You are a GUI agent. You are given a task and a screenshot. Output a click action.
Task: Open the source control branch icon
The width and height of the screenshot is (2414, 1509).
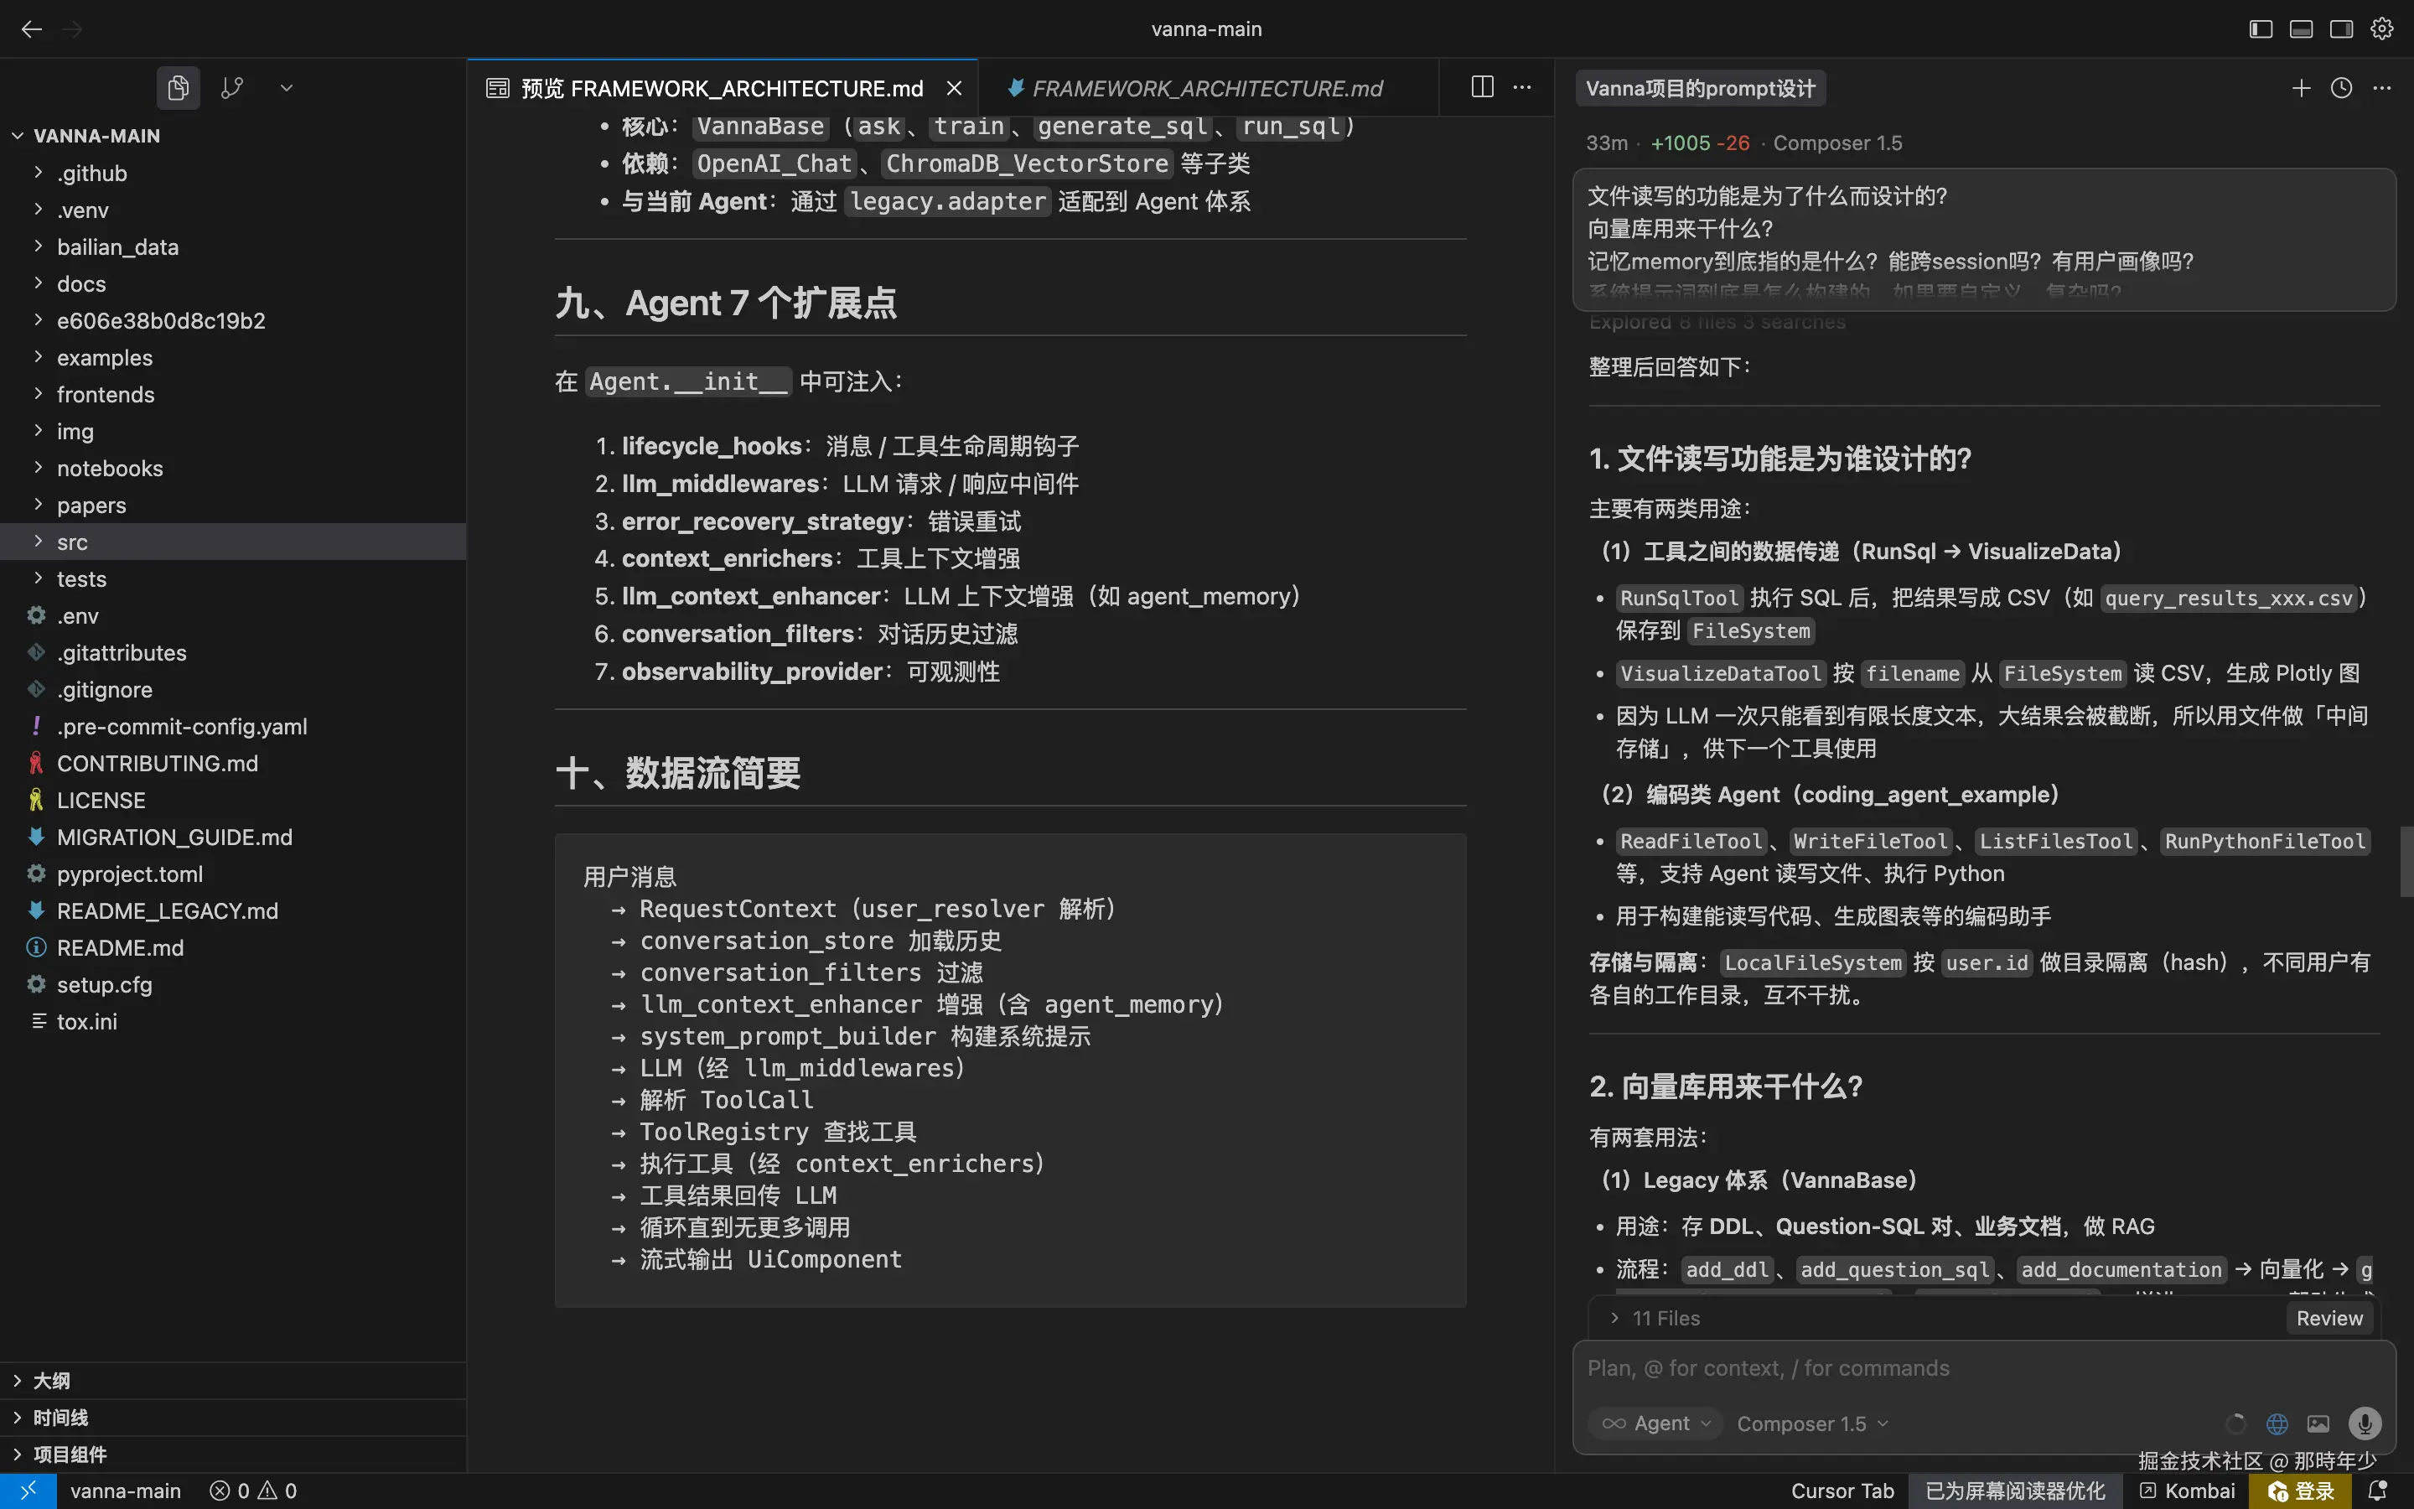pos(232,88)
